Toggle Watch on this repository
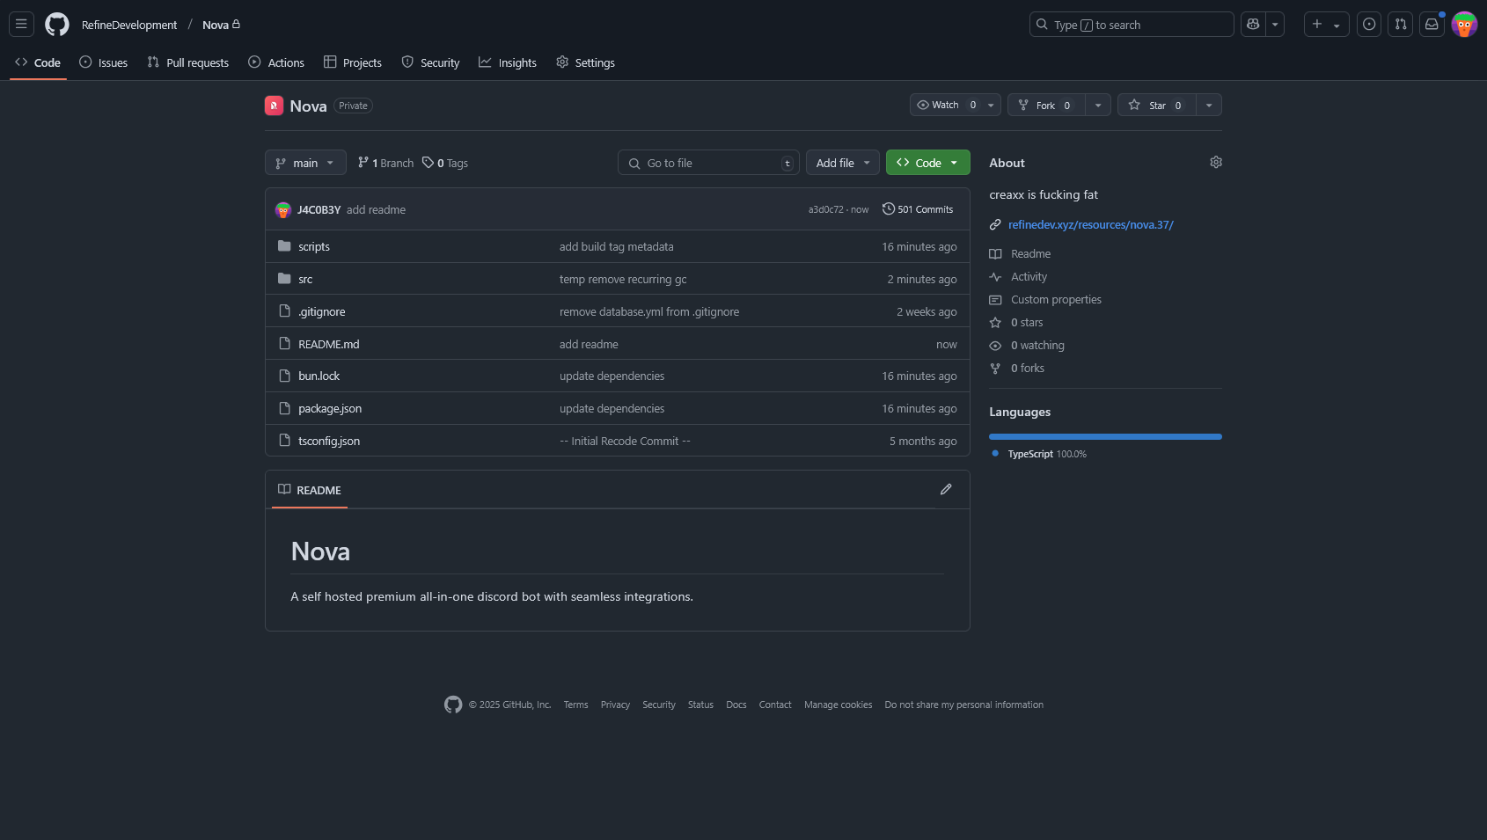This screenshot has height=840, width=1487. coord(947,105)
